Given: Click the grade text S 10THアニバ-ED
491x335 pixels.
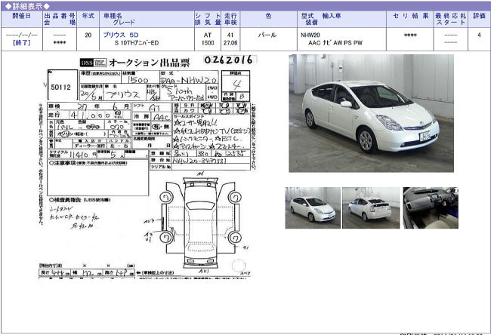Looking at the screenshot, I should [x=137, y=43].
